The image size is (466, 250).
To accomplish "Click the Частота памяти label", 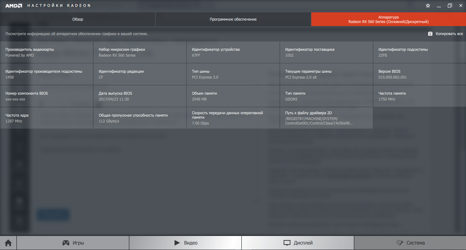I will [392, 93].
